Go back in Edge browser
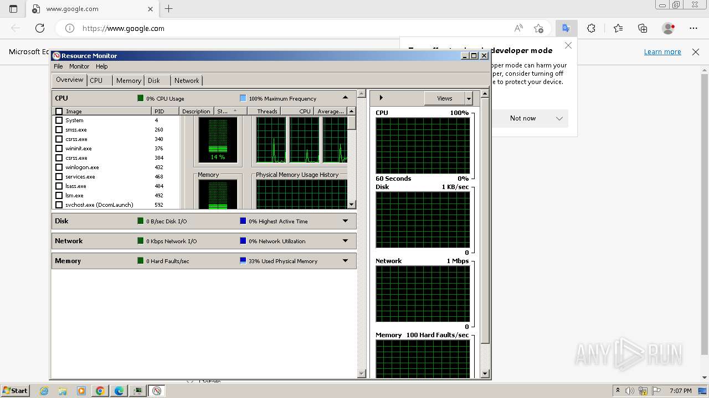This screenshot has height=398, width=709. [x=16, y=28]
